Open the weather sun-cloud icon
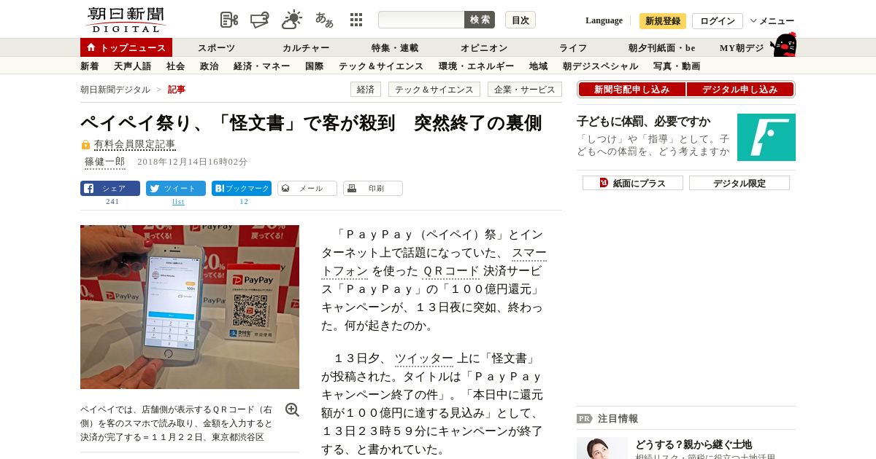The height and width of the screenshot is (459, 876). pos(292,20)
